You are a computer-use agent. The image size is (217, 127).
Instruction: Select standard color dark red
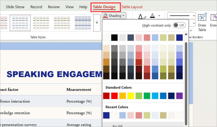pos(106,96)
